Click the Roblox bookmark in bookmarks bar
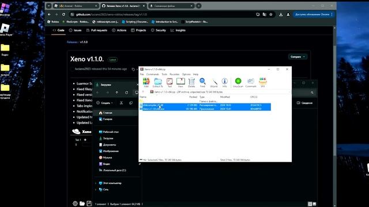The width and height of the screenshot is (369, 207). (53, 22)
